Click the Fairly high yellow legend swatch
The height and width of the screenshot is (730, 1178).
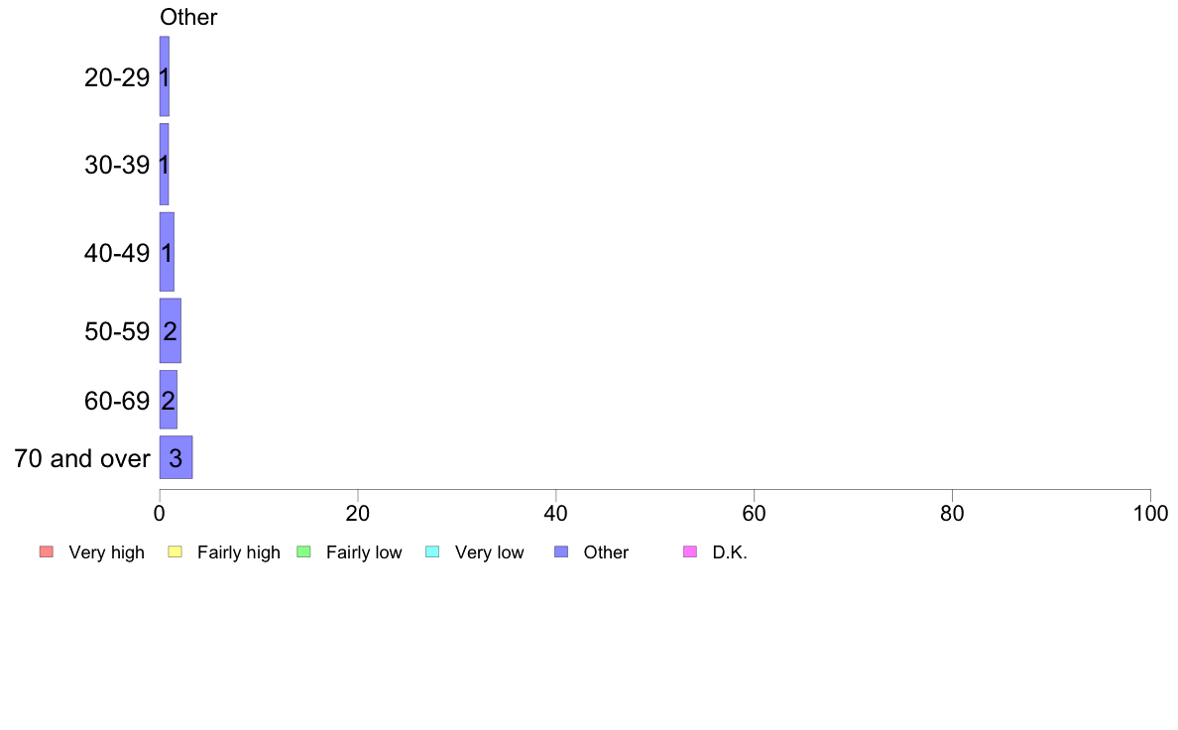point(176,551)
